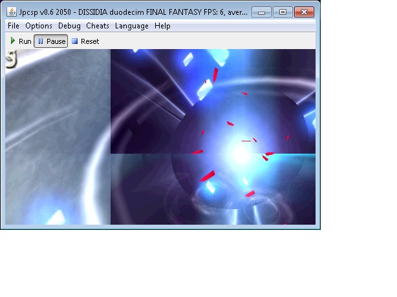Click the Run button with green arrow
397x297 pixels.
pyautogui.click(x=21, y=41)
